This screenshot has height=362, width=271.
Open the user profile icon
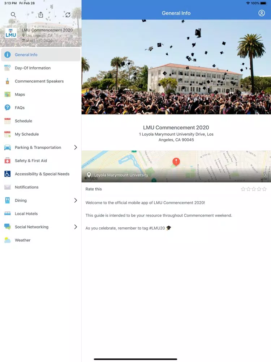pos(262,13)
